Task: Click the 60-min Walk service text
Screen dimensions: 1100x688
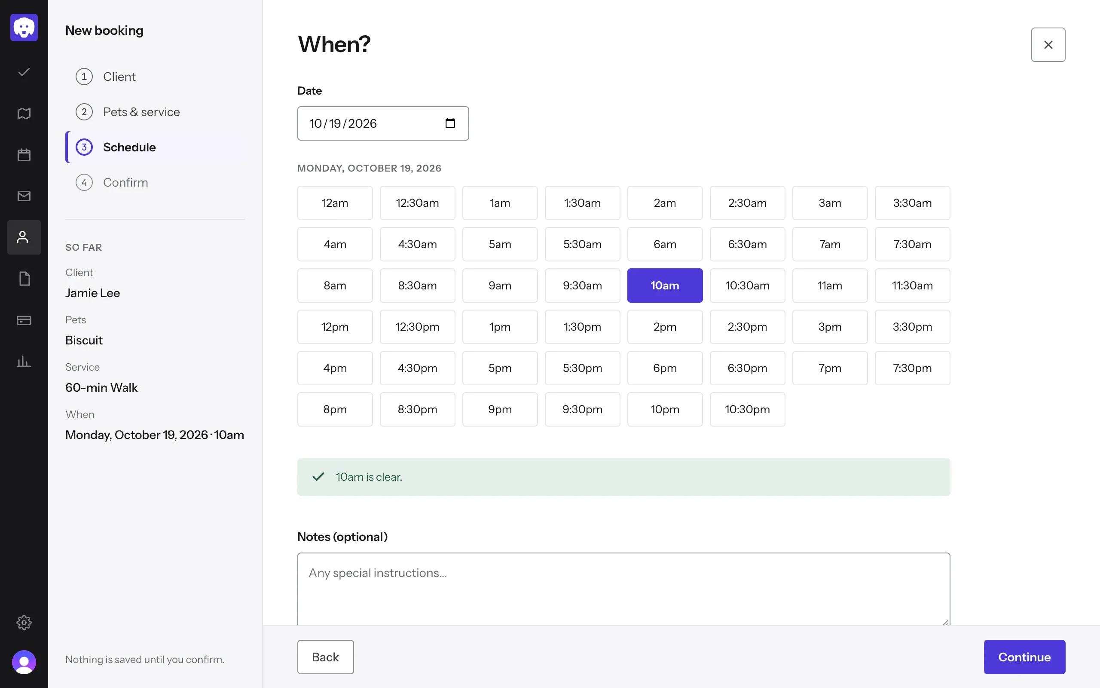Action: coord(101,388)
